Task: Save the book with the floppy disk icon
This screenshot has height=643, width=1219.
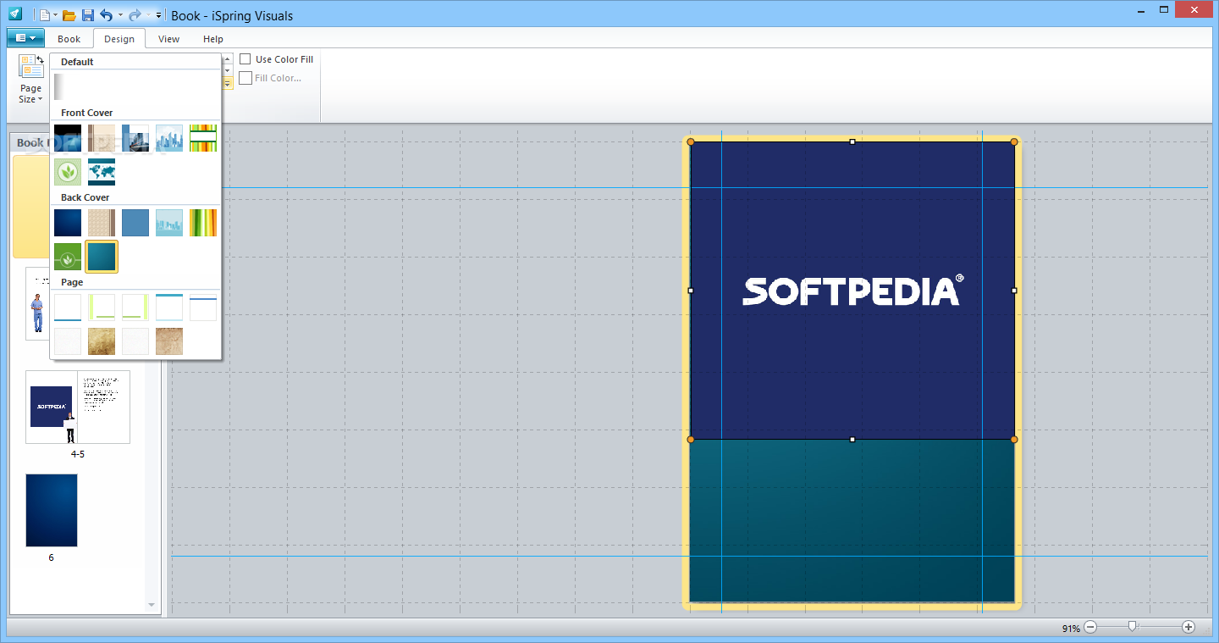Action: point(87,15)
